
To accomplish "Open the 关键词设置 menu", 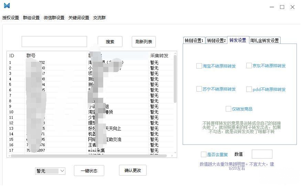I will coord(79,18).
